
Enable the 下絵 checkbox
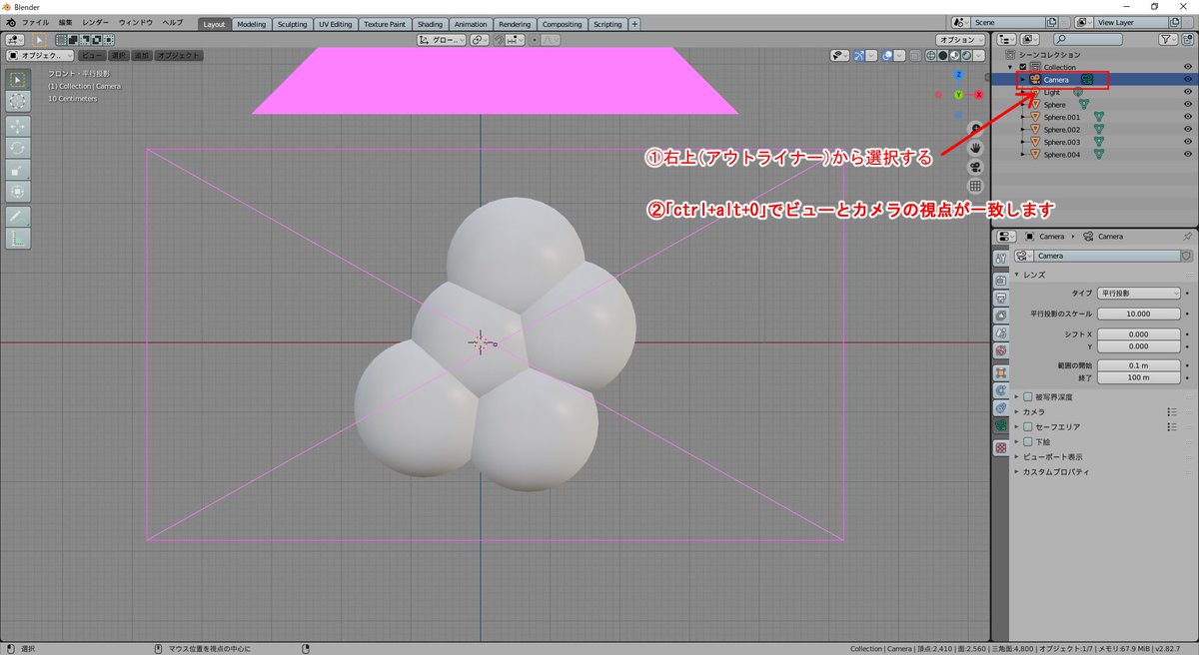[1027, 441]
